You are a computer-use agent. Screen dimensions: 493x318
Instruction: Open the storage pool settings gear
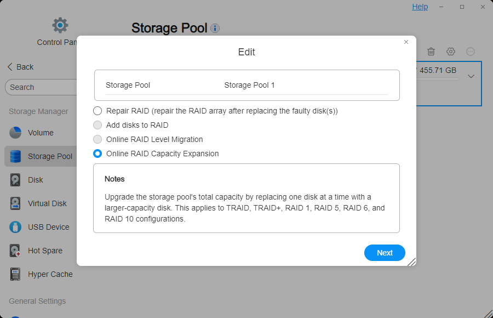(451, 51)
